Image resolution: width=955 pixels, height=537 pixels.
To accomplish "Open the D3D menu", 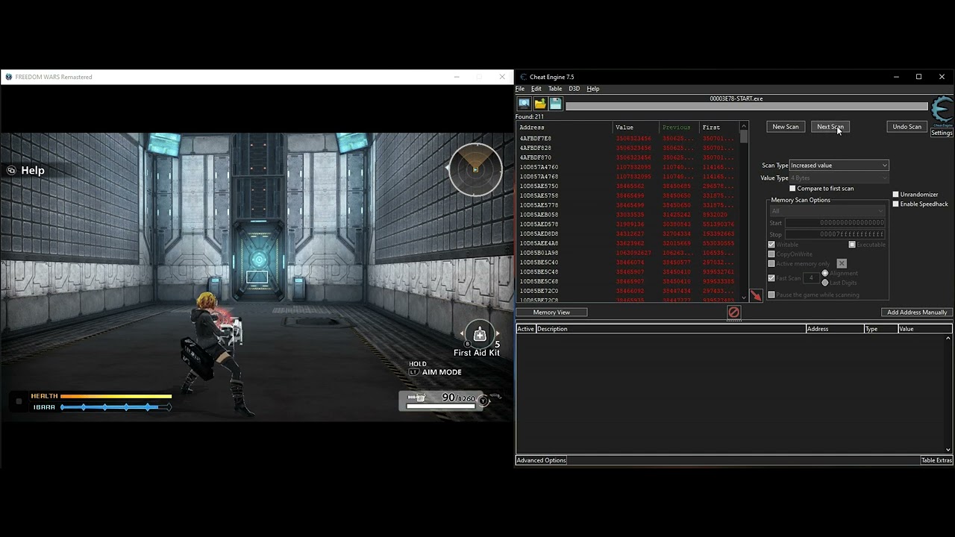I will click(x=574, y=89).
